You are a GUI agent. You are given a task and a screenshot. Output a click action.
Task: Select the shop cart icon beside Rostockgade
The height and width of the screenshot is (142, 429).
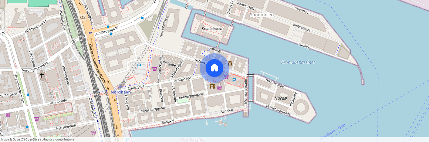pyautogui.click(x=155, y=69)
